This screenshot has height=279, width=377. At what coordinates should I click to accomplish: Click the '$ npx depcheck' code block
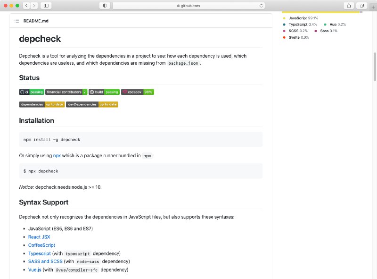click(140, 171)
